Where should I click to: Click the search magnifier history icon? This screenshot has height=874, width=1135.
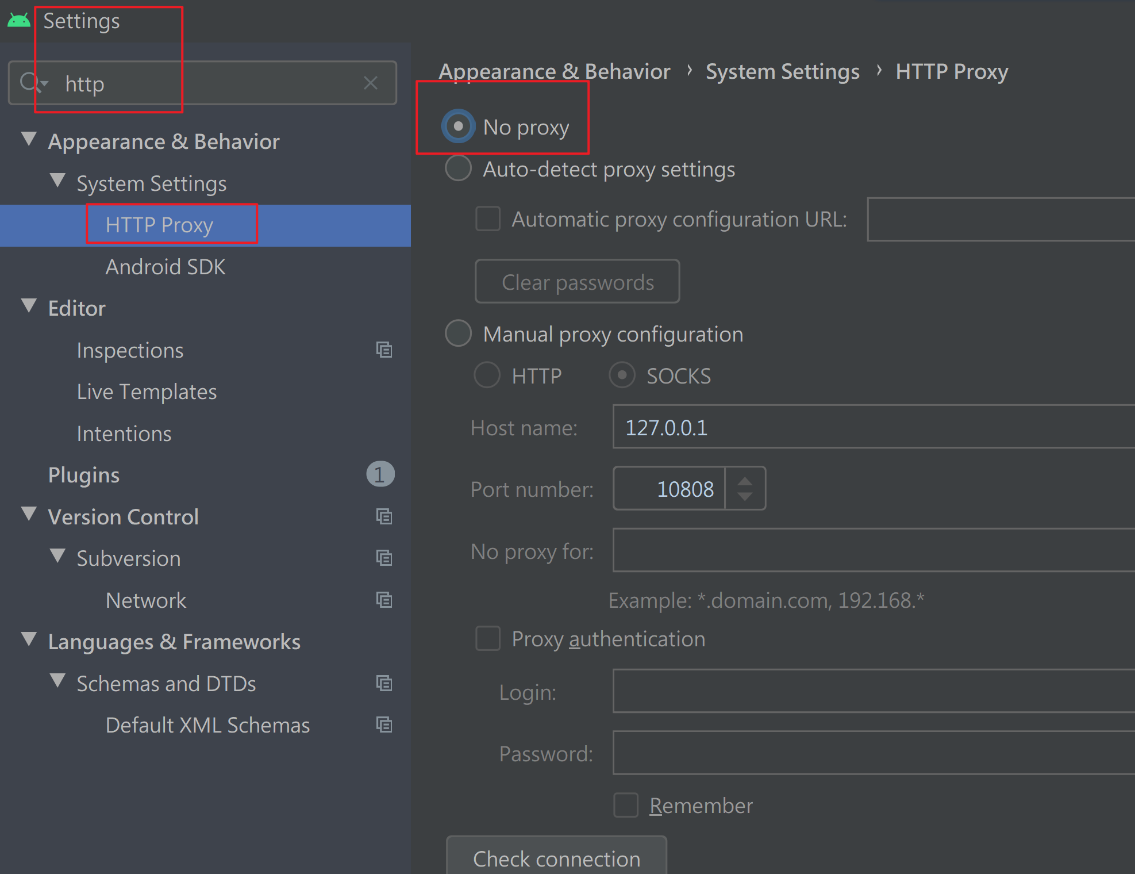tap(32, 83)
